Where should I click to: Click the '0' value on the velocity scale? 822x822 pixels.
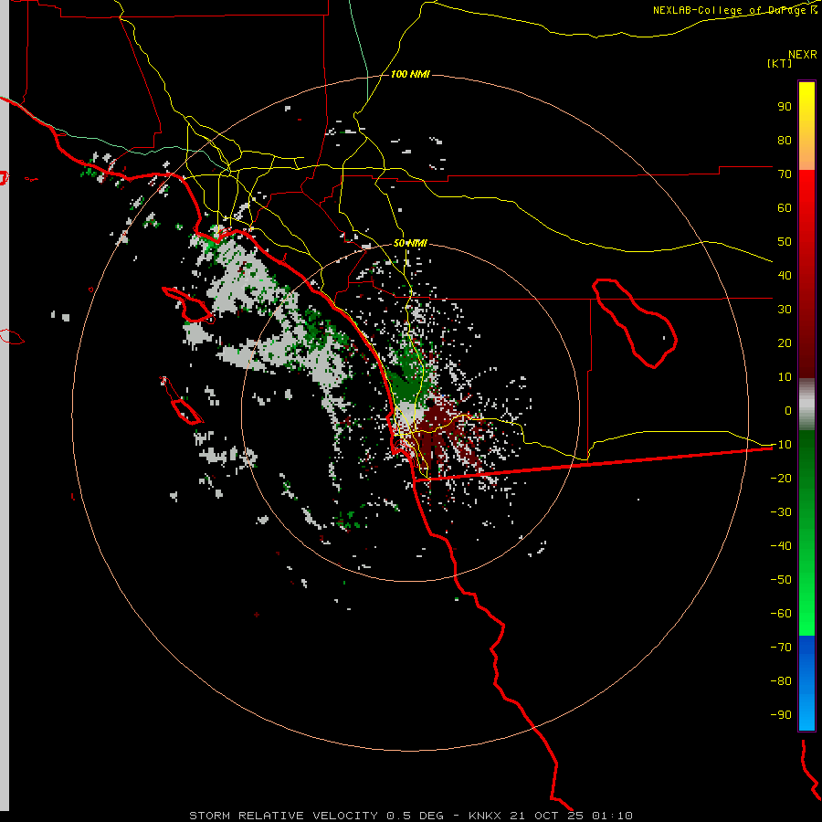788,410
